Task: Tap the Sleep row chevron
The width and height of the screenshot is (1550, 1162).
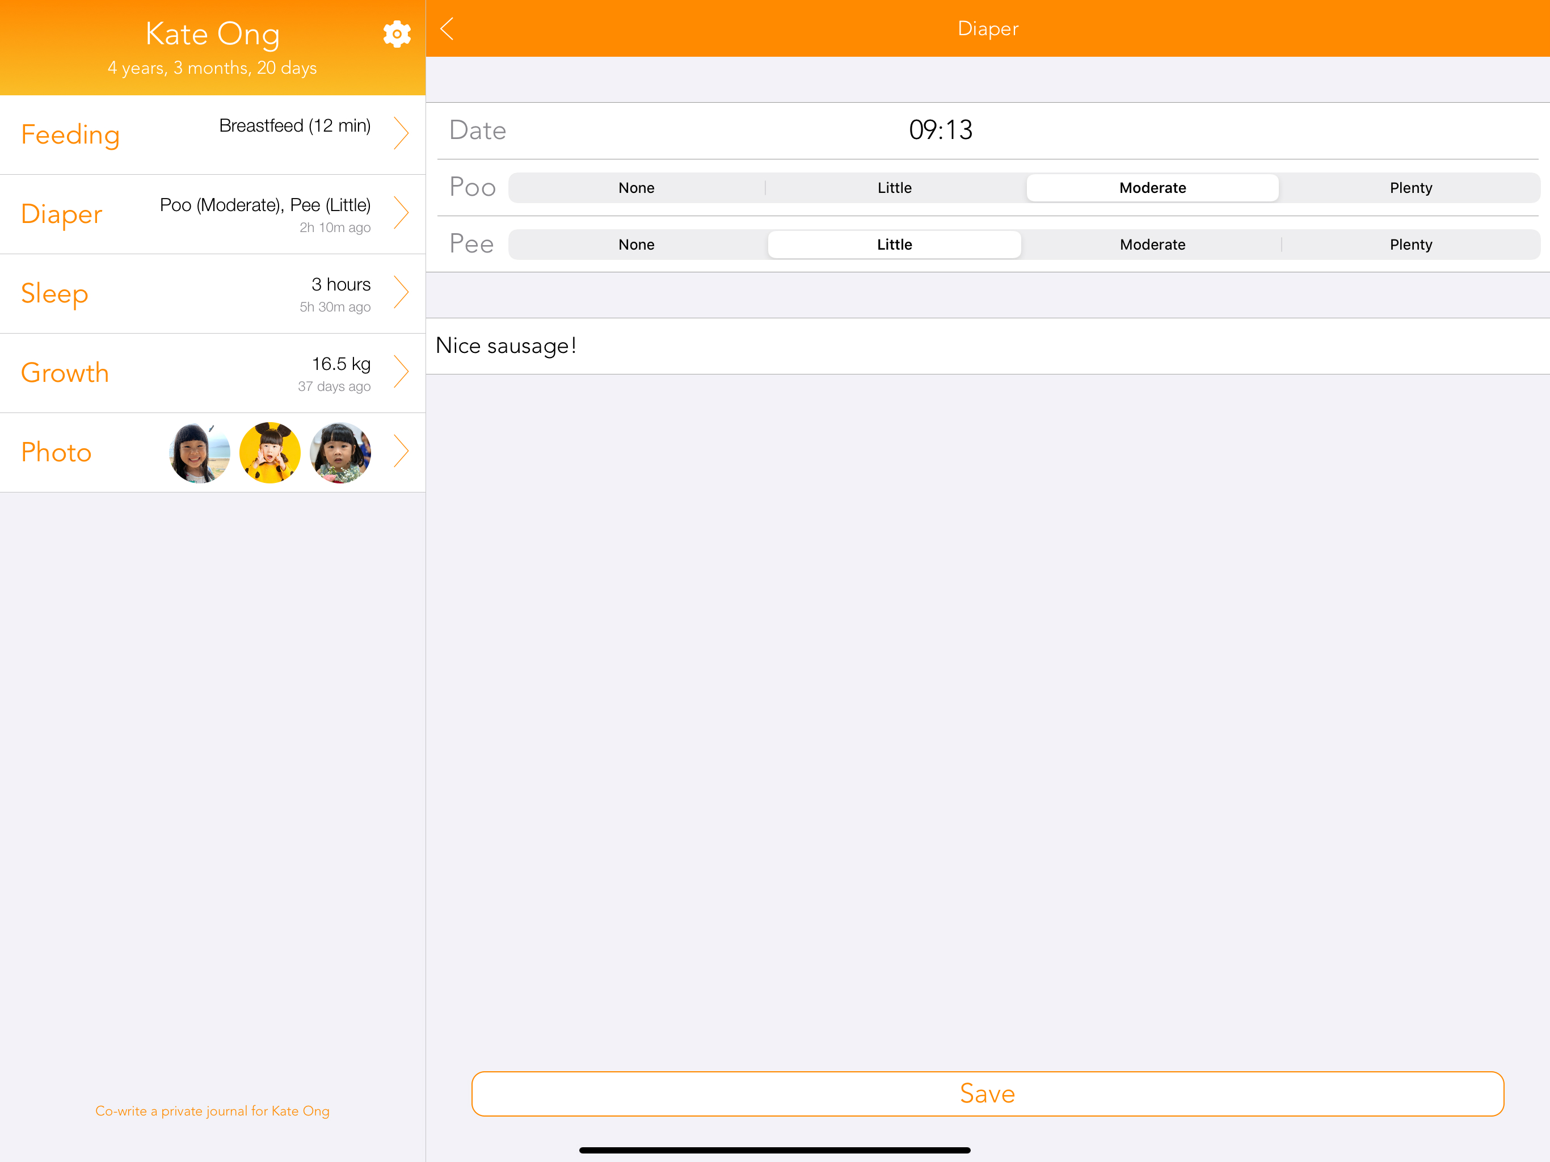Action: point(401,292)
